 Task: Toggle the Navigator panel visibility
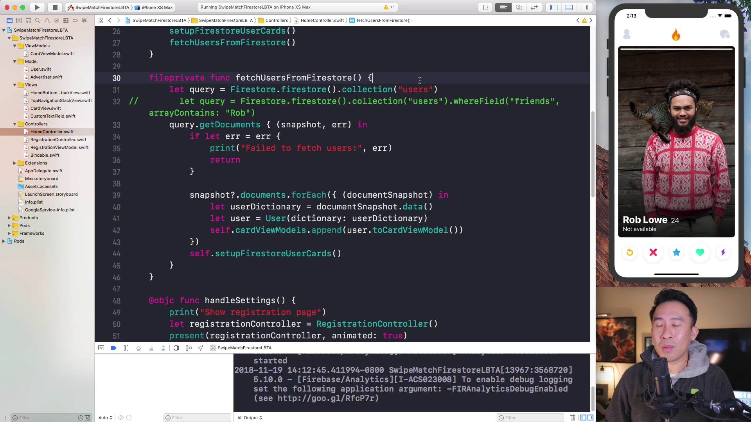coord(554,7)
